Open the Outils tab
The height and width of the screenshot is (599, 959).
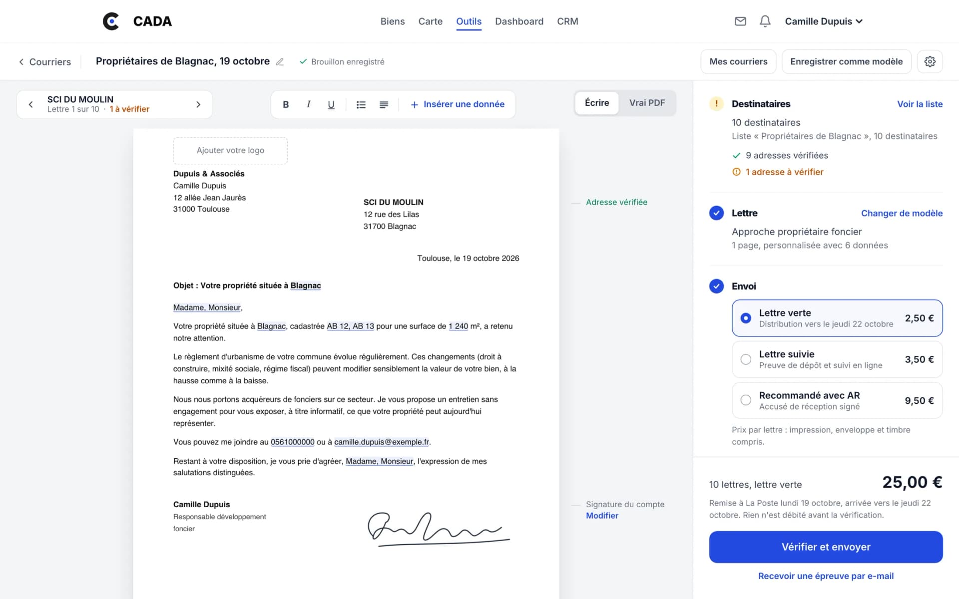469,21
